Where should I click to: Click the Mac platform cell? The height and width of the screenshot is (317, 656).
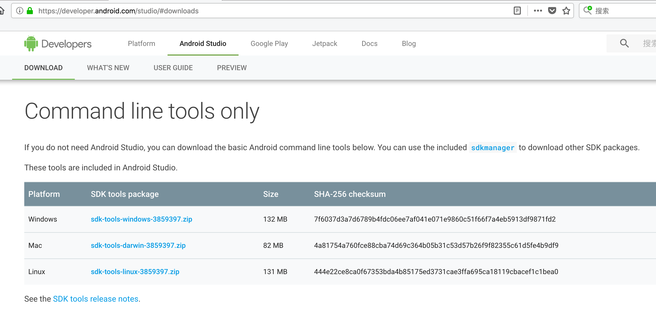click(35, 245)
